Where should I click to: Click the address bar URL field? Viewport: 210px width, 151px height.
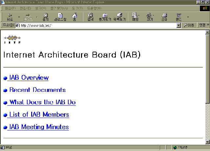(x=98, y=25)
